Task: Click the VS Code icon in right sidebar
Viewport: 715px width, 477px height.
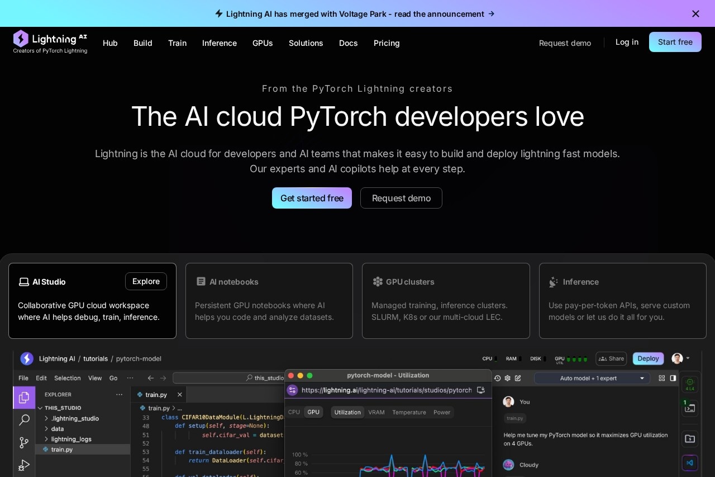Action: coord(690,462)
